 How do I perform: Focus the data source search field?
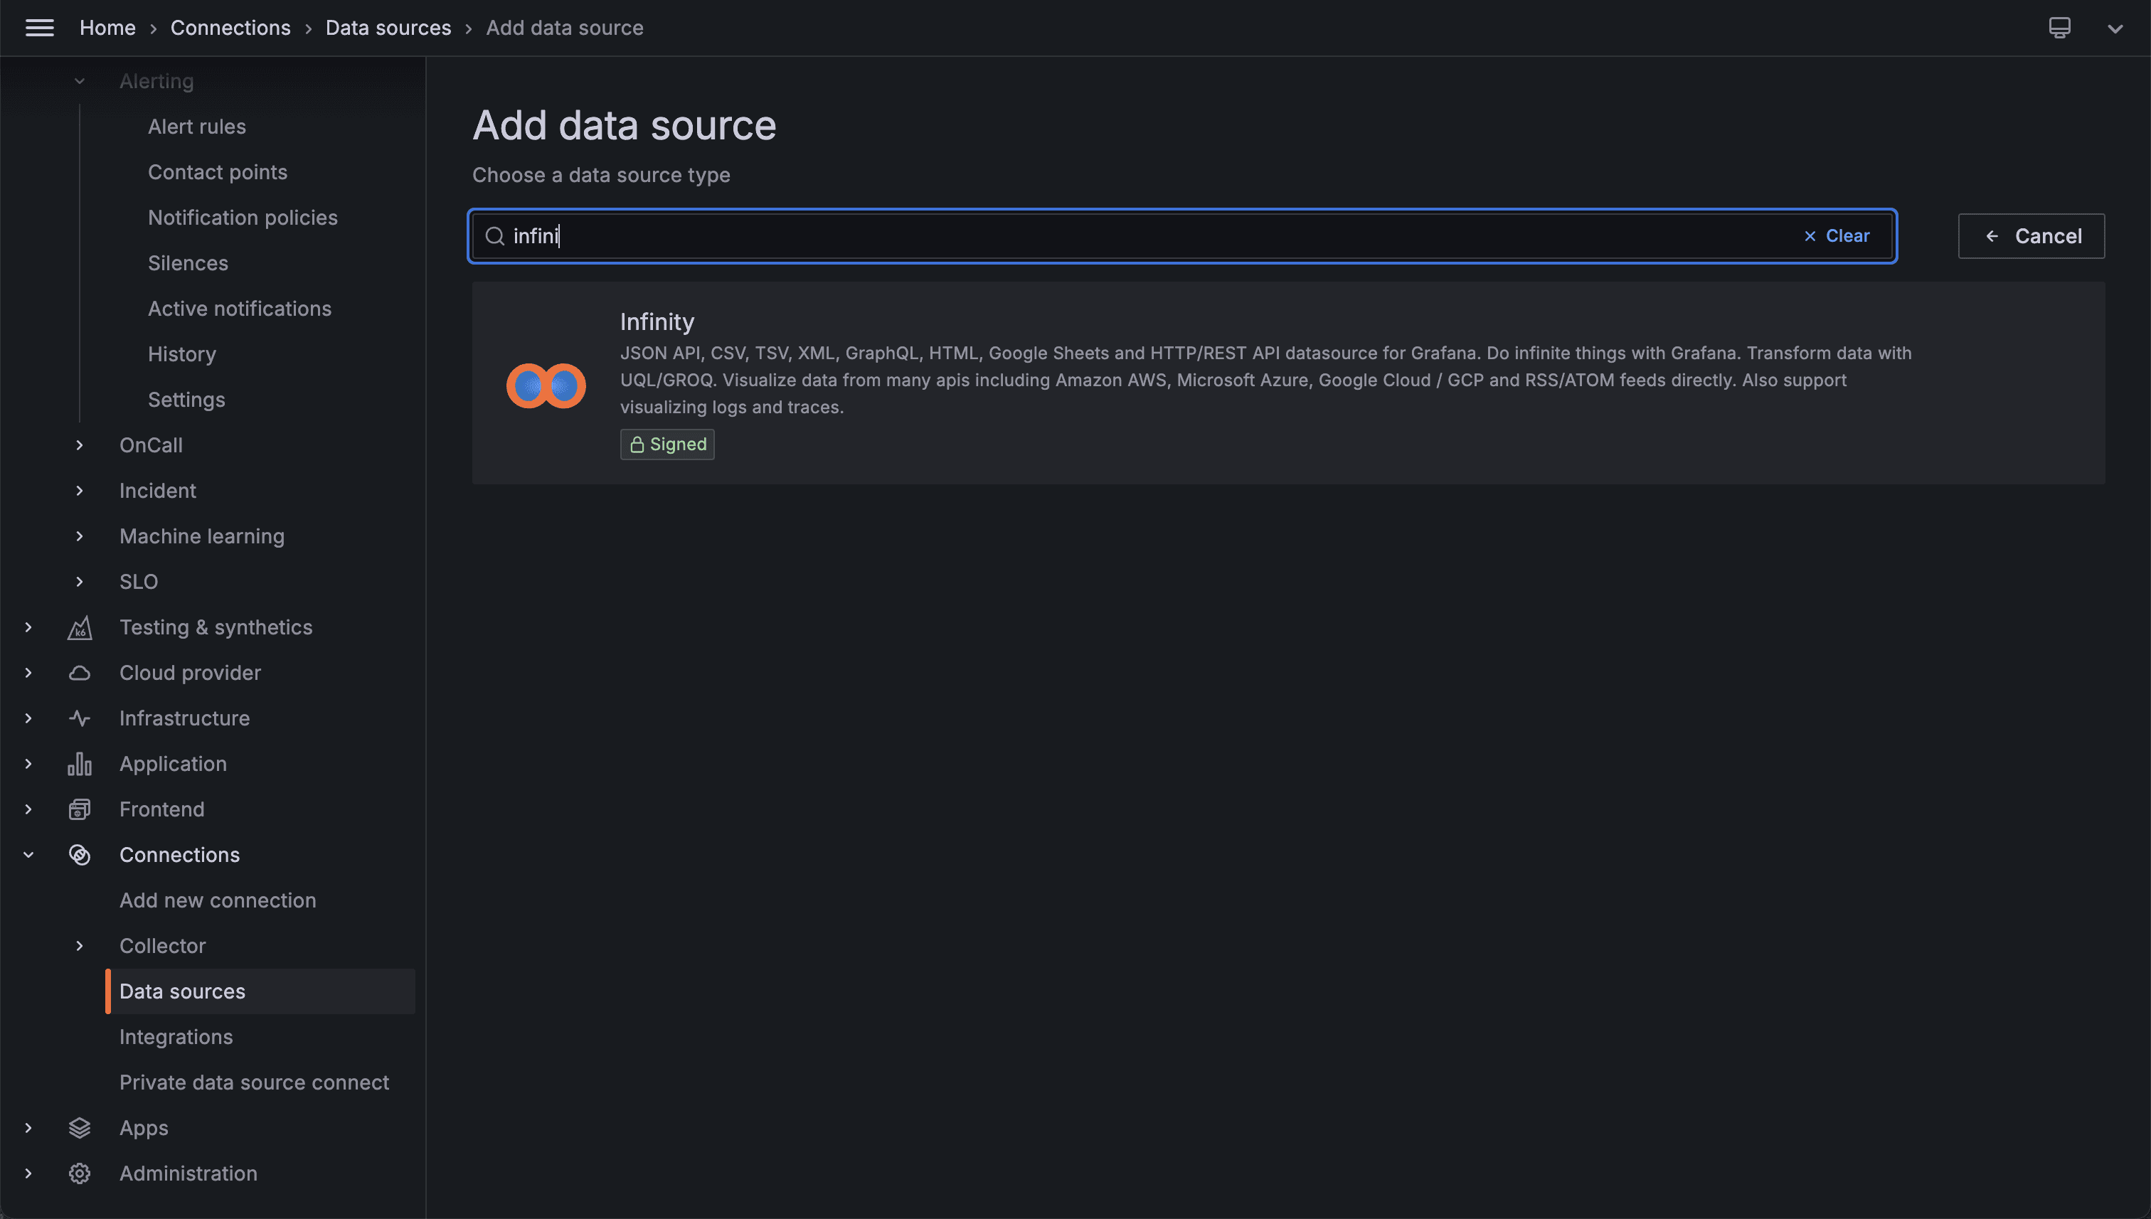click(1155, 236)
